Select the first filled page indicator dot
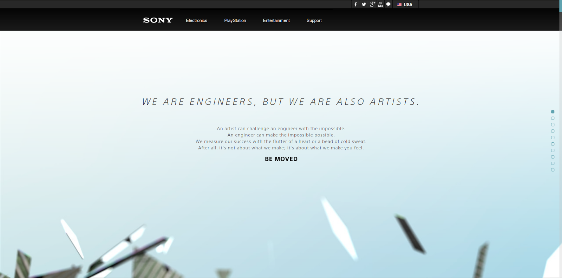562x278 pixels. point(553,112)
